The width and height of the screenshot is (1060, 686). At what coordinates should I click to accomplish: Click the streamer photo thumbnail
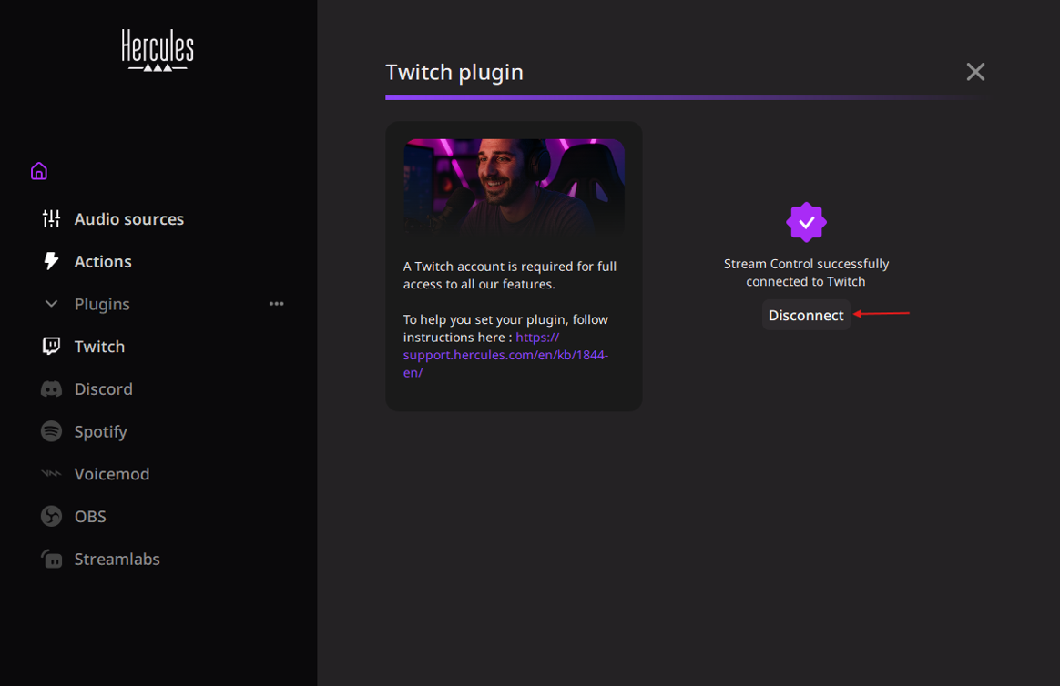coord(514,188)
